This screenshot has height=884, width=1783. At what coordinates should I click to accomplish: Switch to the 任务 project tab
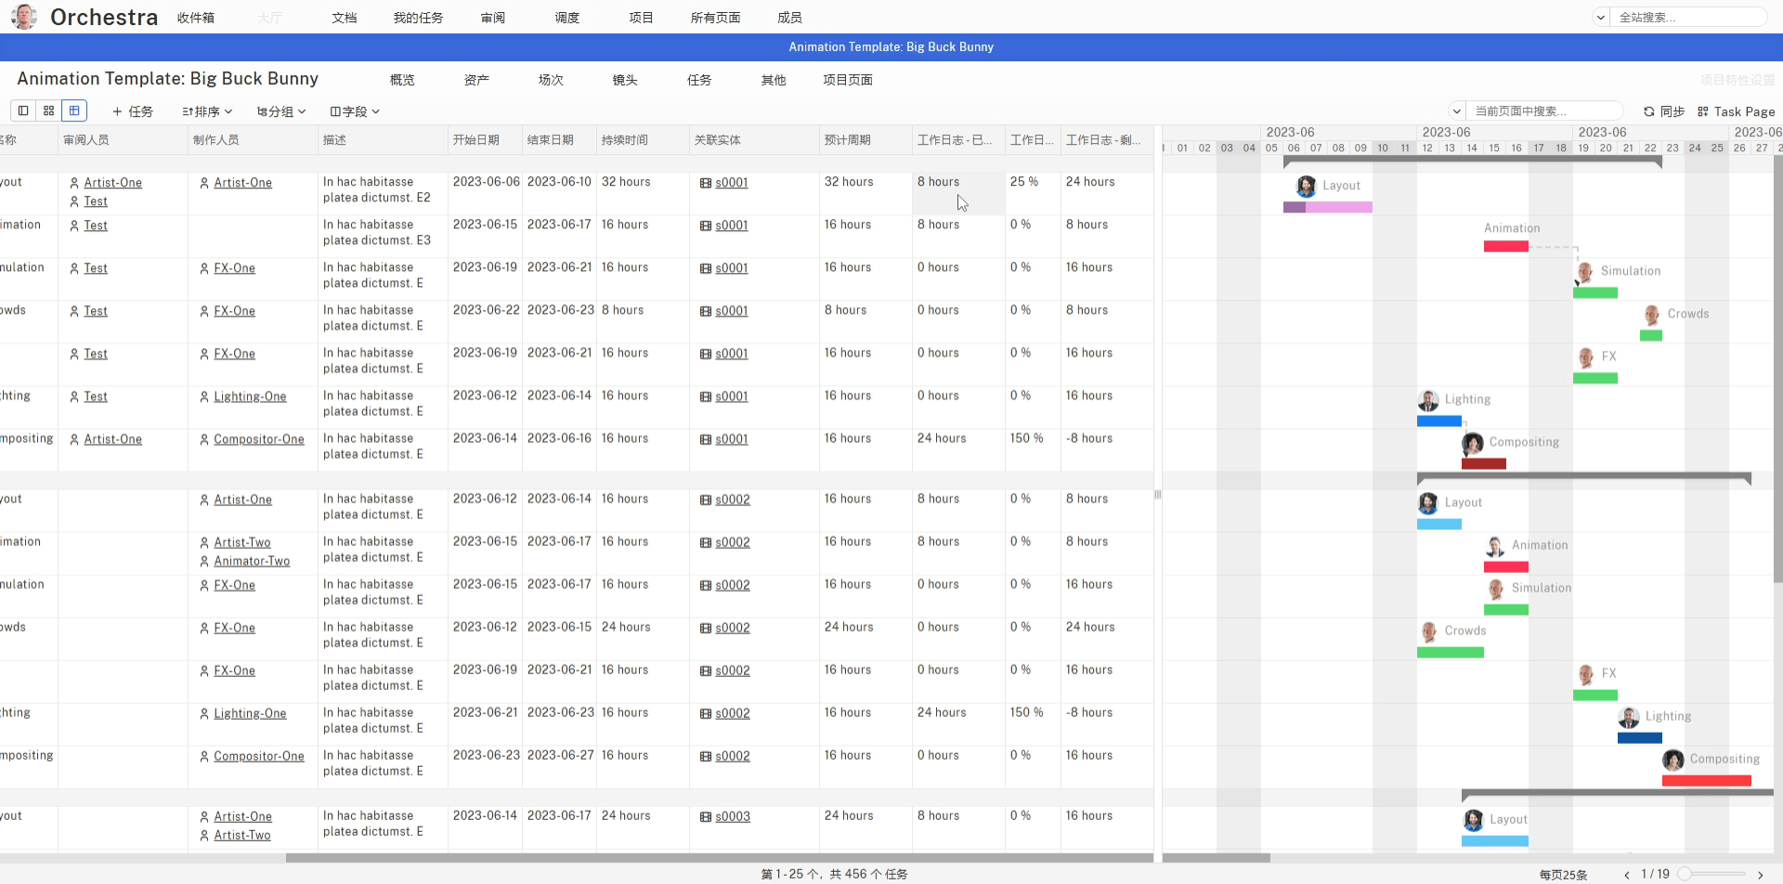(699, 80)
